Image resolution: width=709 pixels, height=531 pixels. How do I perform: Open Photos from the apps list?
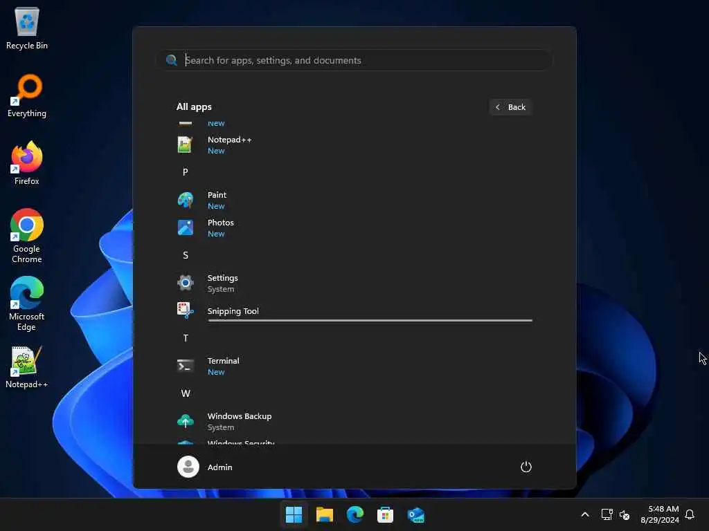(221, 223)
